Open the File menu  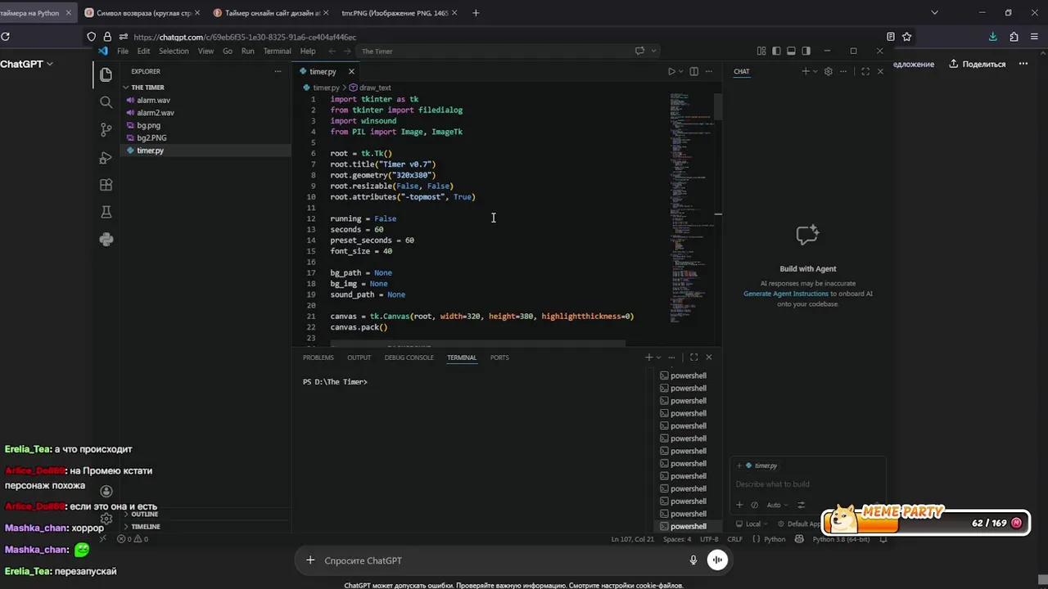(x=123, y=51)
